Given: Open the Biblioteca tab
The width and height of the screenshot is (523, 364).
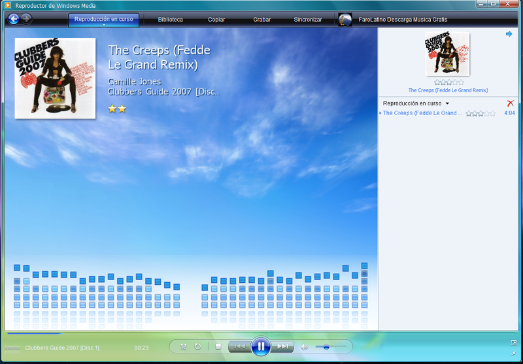Looking at the screenshot, I should tap(171, 20).
